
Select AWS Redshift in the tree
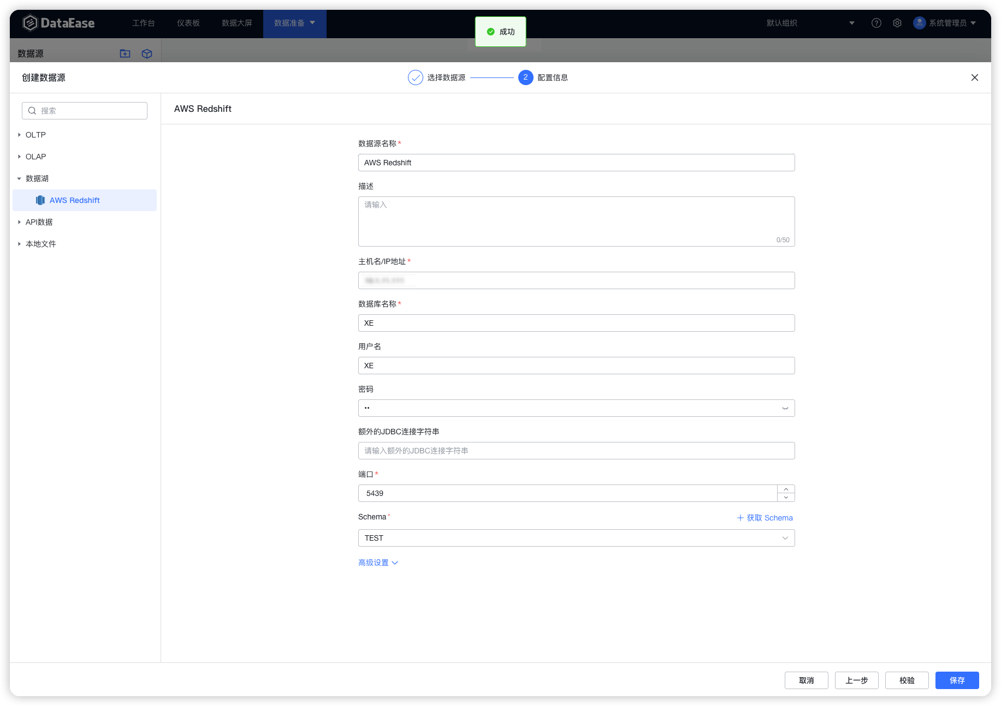[85, 200]
